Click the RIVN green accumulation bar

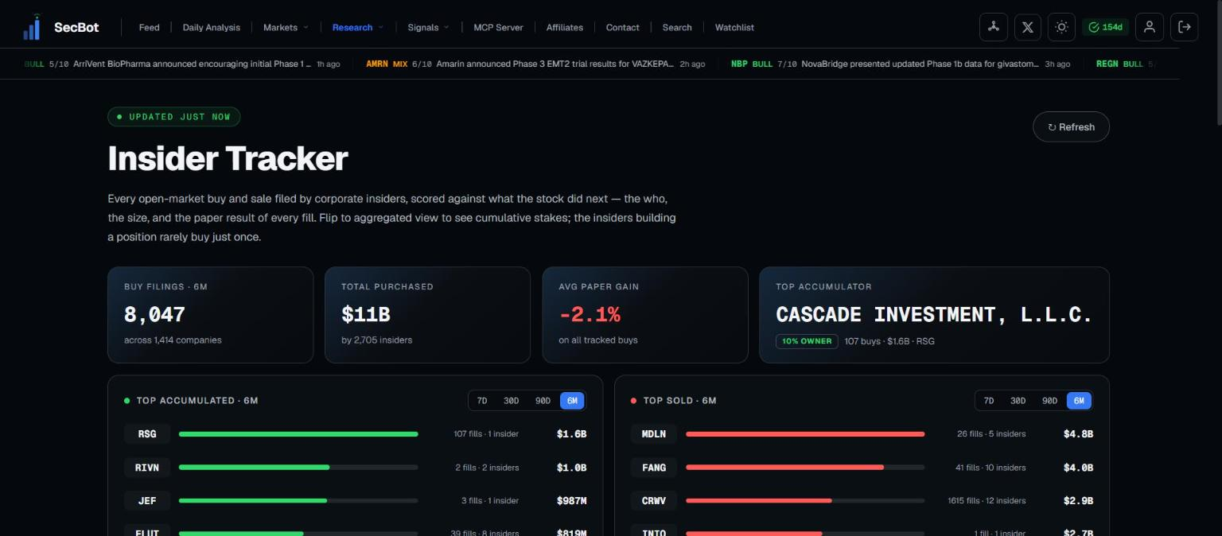254,468
